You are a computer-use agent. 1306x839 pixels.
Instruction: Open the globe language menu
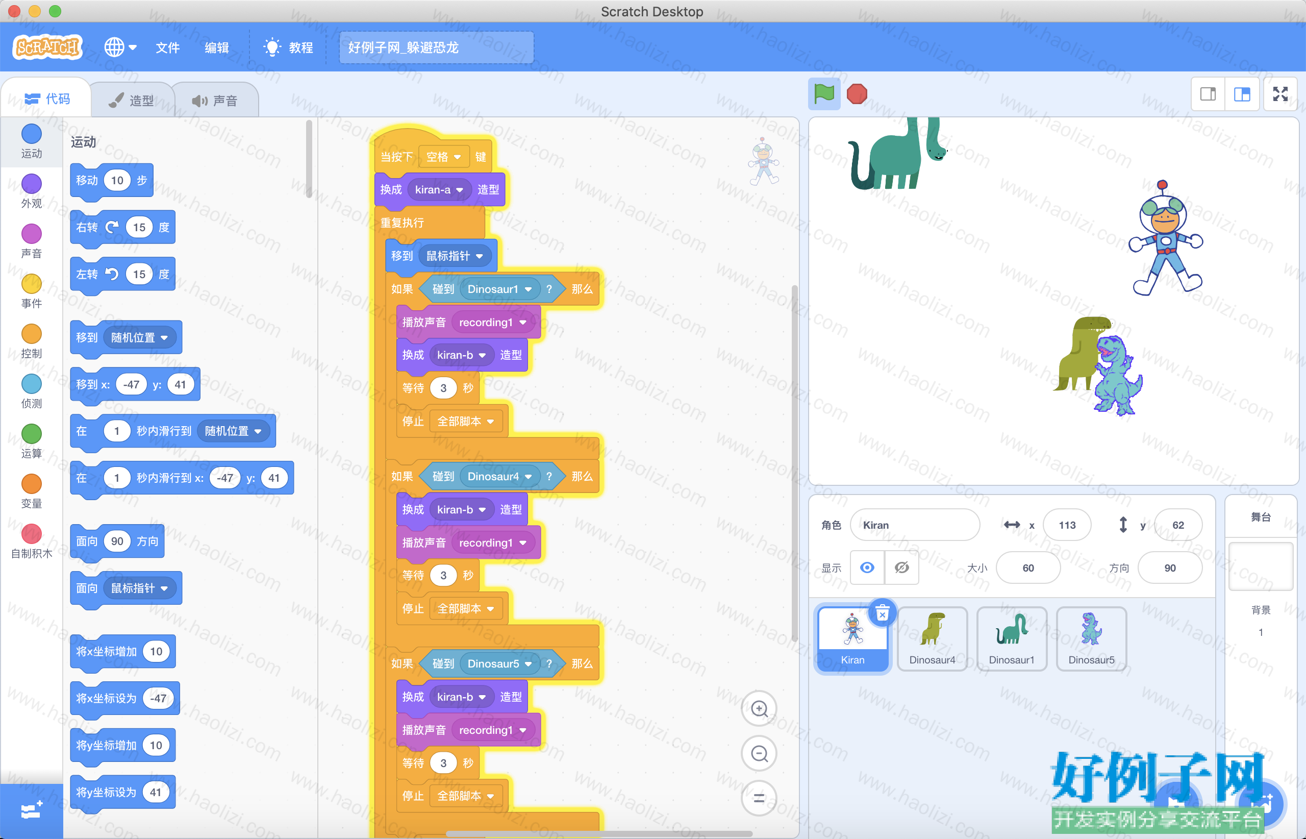click(120, 47)
